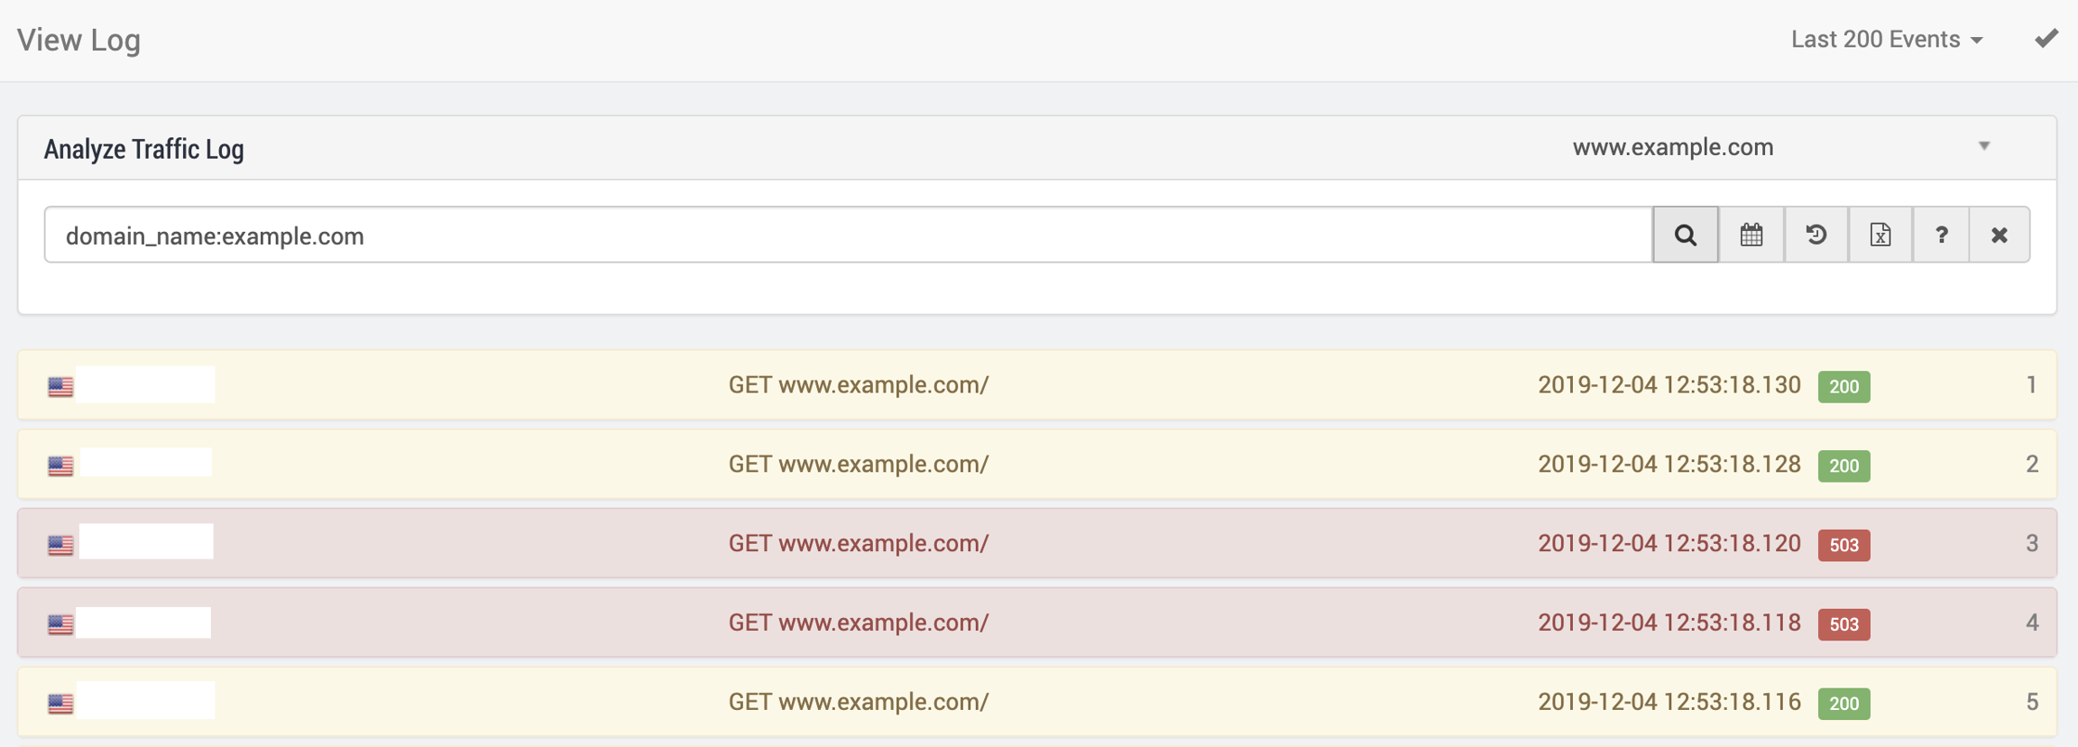The width and height of the screenshot is (2078, 747).
Task: Click the search magnifier icon
Action: 1685,235
